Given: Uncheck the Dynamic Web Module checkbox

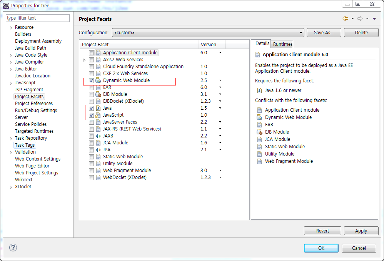Looking at the screenshot, I should point(91,80).
